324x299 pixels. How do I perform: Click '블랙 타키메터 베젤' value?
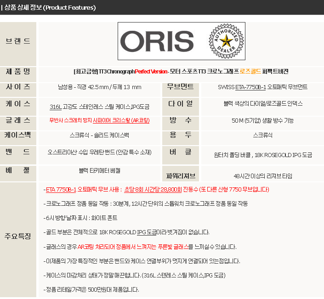tap(99, 170)
